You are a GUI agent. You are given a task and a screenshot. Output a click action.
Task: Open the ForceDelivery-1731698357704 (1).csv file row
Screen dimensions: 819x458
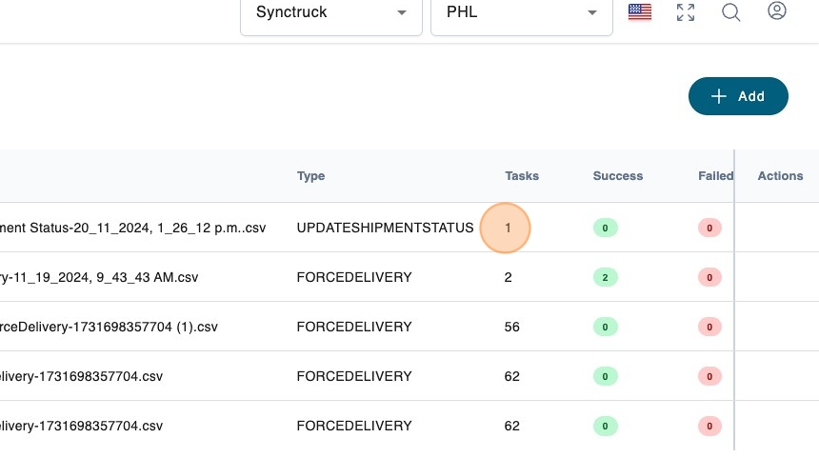point(110,327)
